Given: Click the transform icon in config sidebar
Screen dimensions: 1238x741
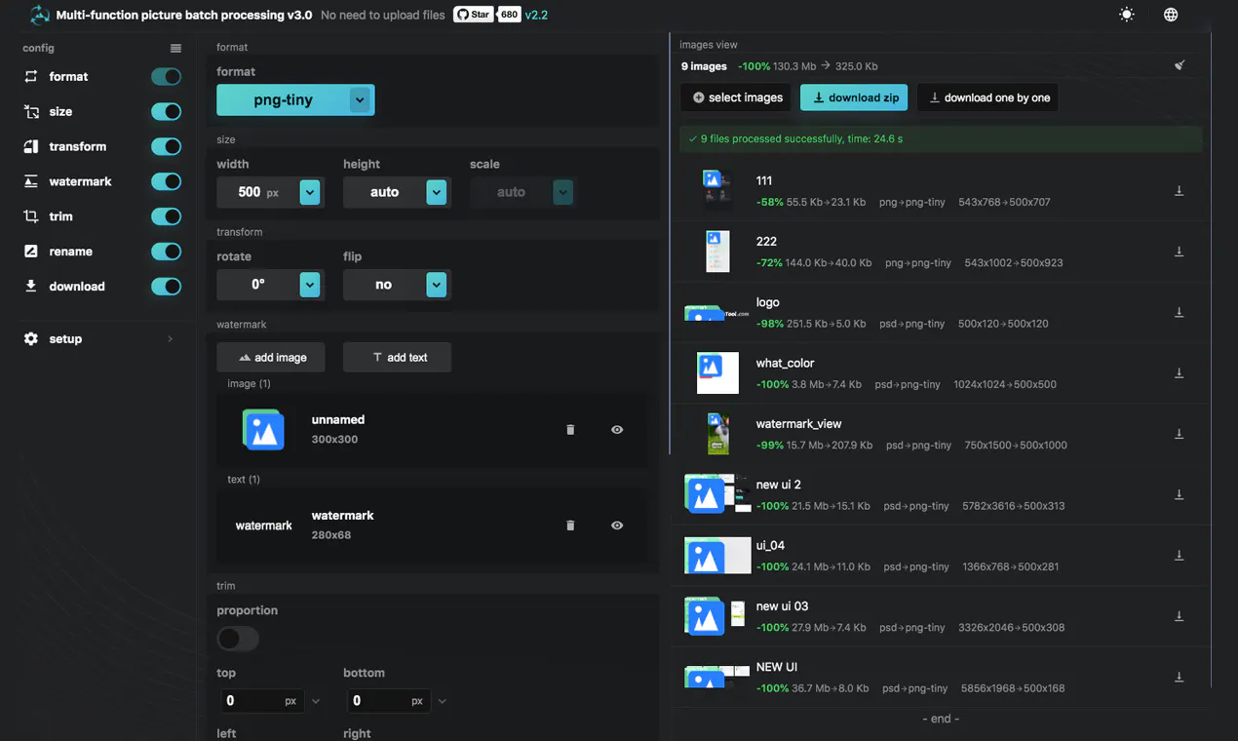Looking at the screenshot, I should (31, 146).
